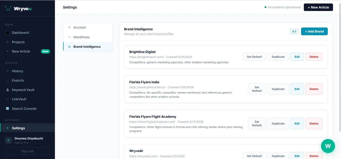Click the WordPress tab icon
The height and width of the screenshot is (159, 341).
pos(69,37)
